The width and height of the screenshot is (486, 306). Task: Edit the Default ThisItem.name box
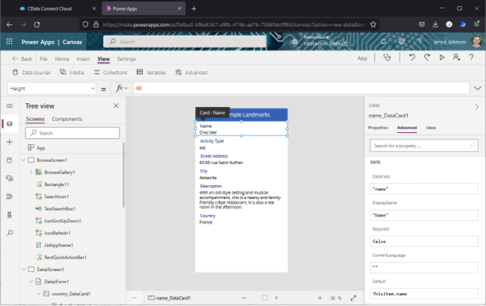click(424, 294)
